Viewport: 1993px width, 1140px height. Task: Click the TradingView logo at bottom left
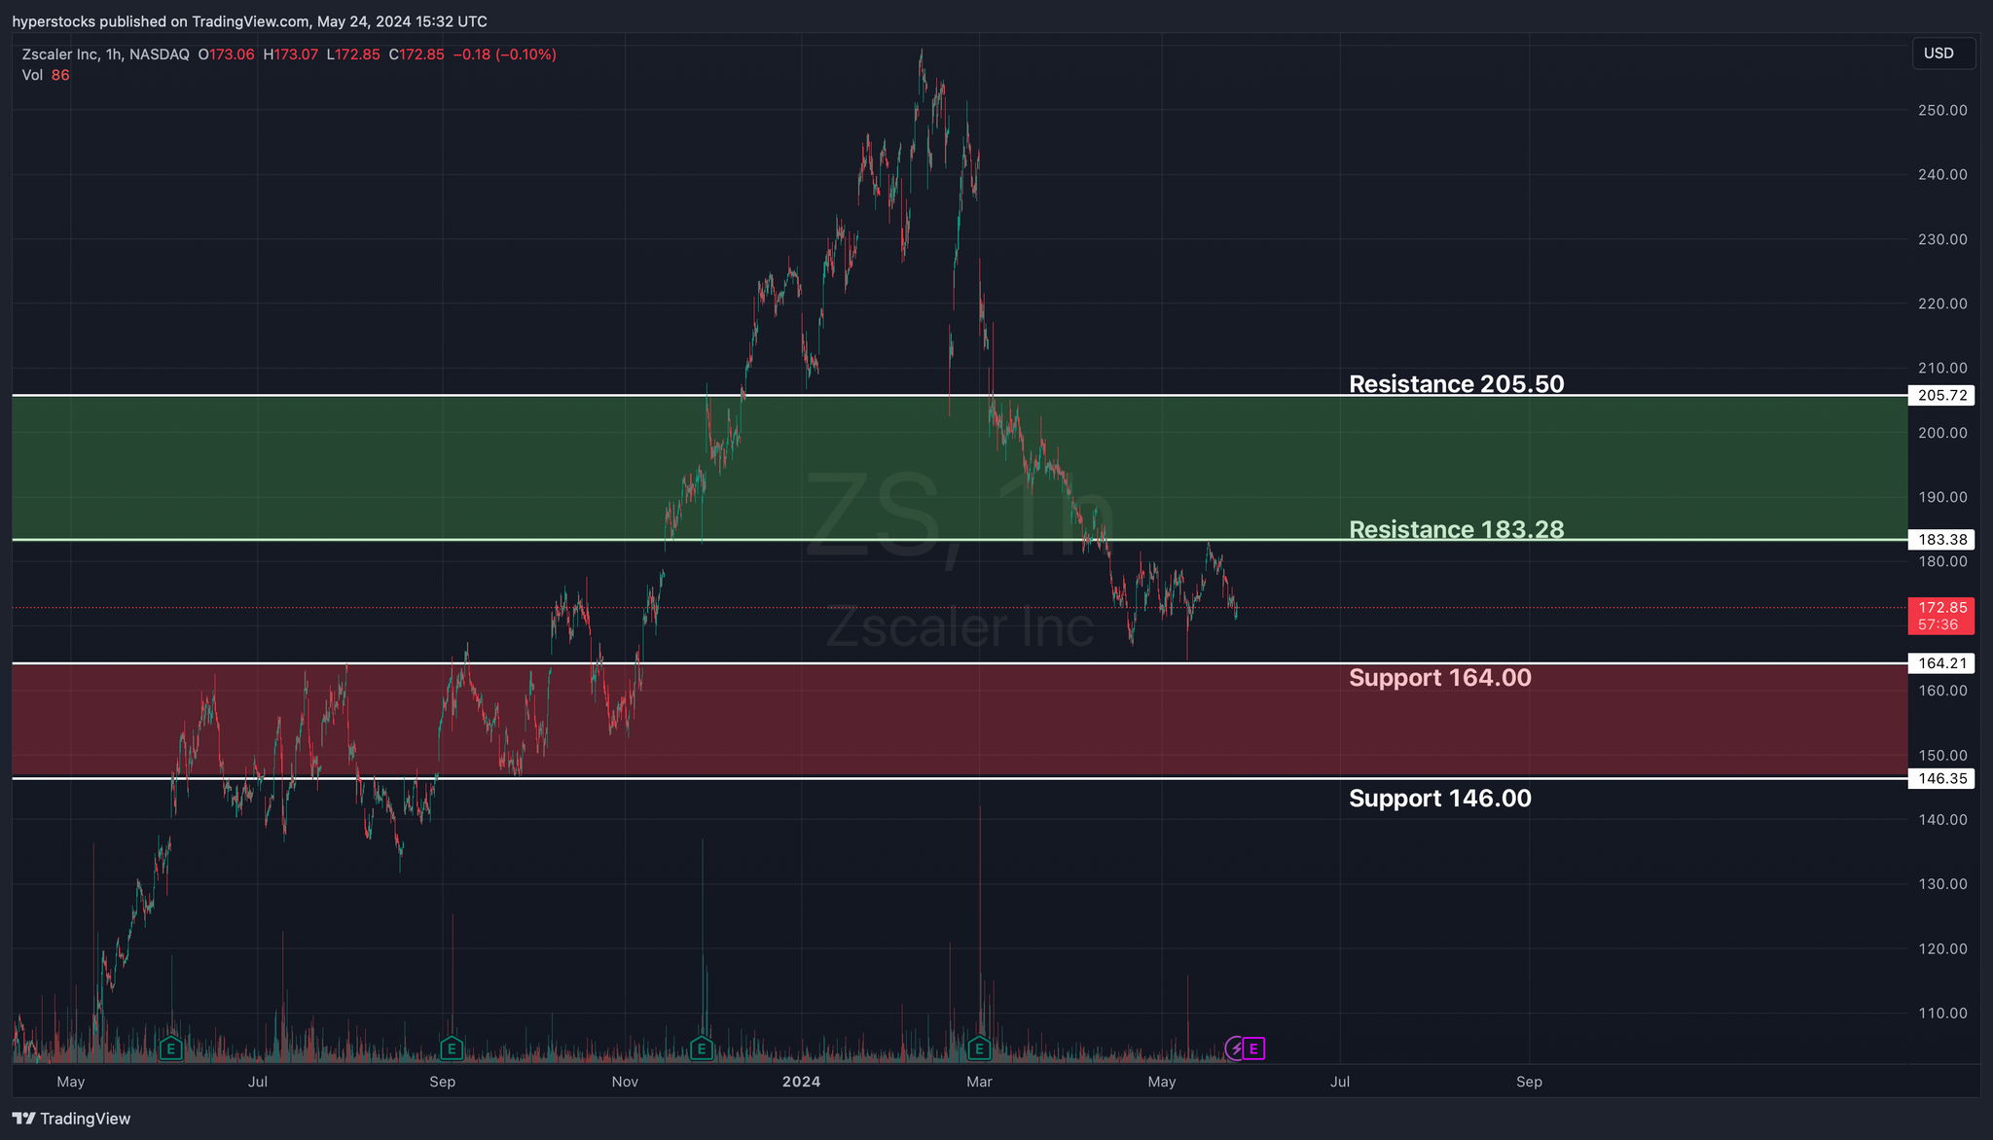pyautogui.click(x=71, y=1119)
